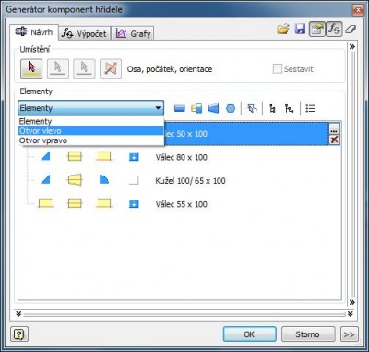Viewport: 369px width, 352px height.
Task: Switch to the Grafy tab
Action: tap(134, 33)
